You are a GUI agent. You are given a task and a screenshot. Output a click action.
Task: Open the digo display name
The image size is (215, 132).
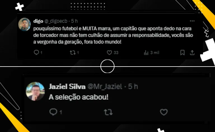(38, 21)
